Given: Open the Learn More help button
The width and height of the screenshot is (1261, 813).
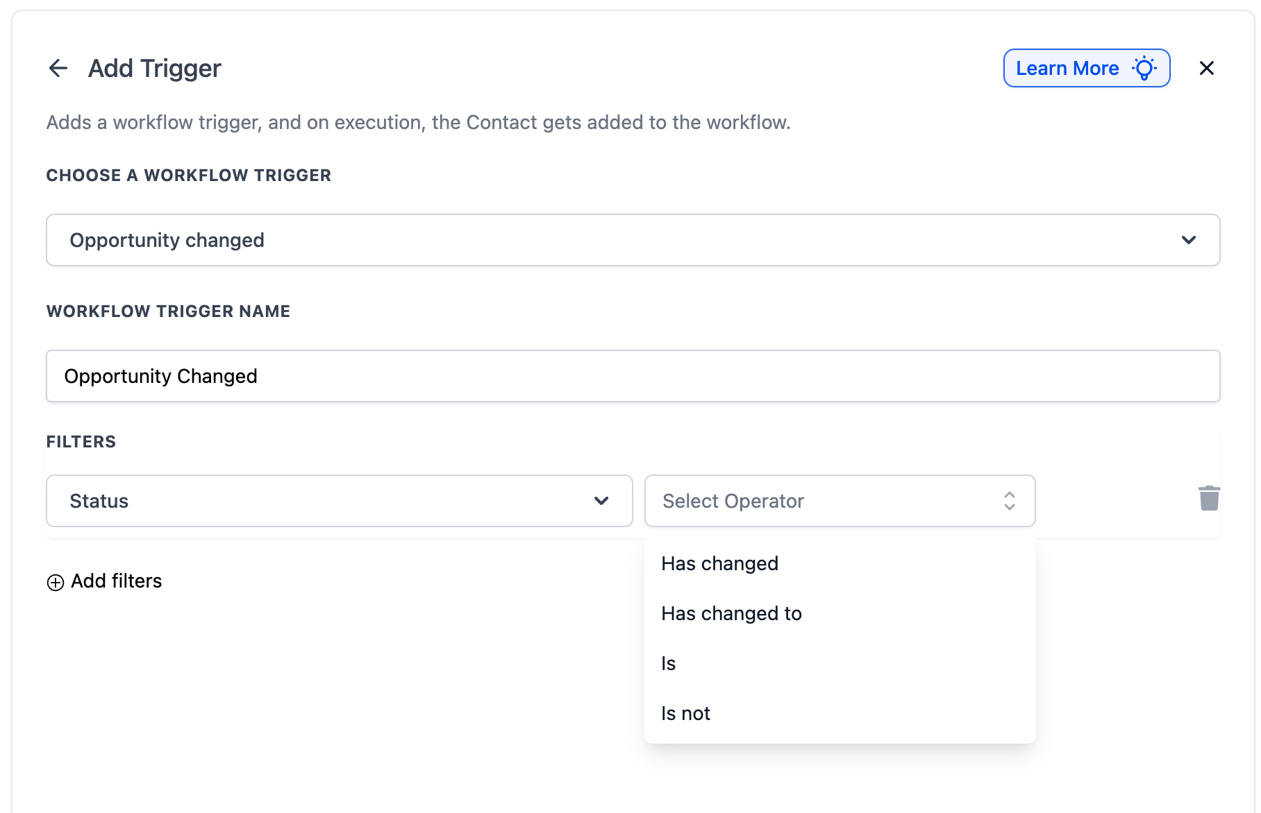Looking at the screenshot, I should pos(1068,68).
